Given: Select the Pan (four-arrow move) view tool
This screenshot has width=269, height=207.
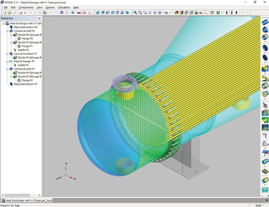Looking at the screenshot, I should [160, 13].
